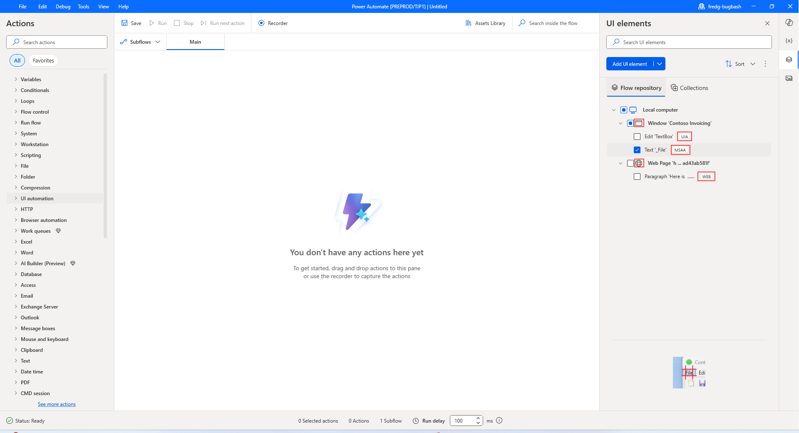
Task: Click the Search UI elements field
Action: (689, 42)
